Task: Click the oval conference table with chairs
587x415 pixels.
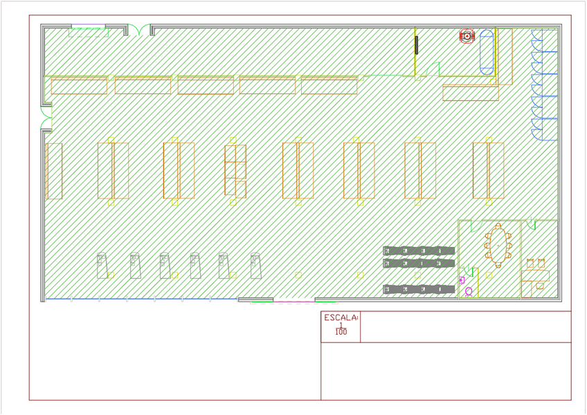Action: 498,246
